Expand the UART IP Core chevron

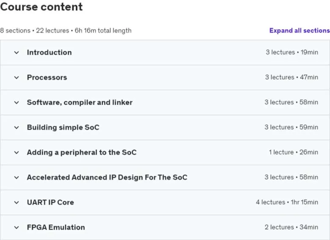(x=16, y=202)
